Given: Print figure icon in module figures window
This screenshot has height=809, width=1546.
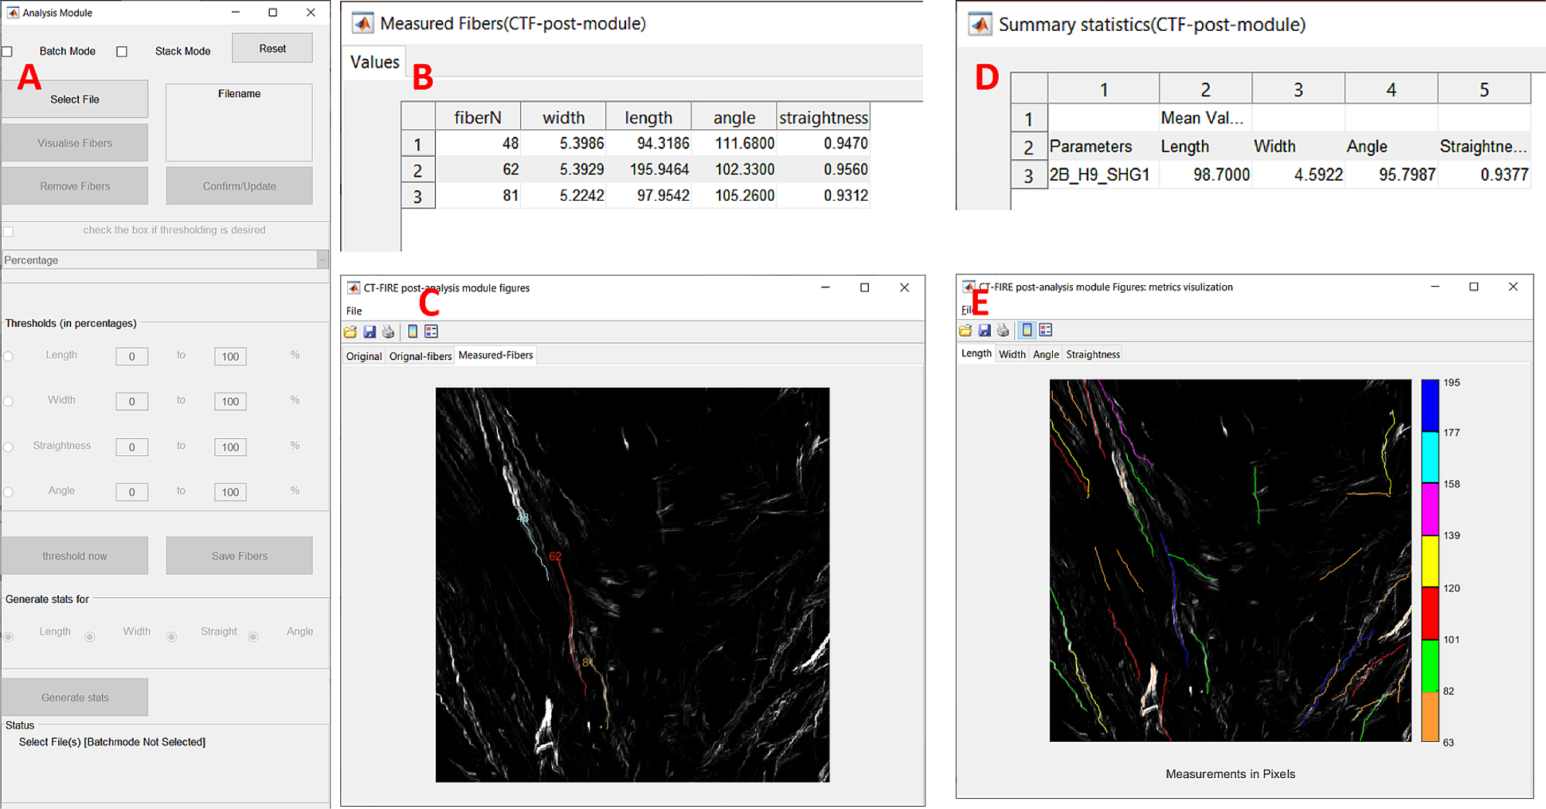Looking at the screenshot, I should (388, 331).
